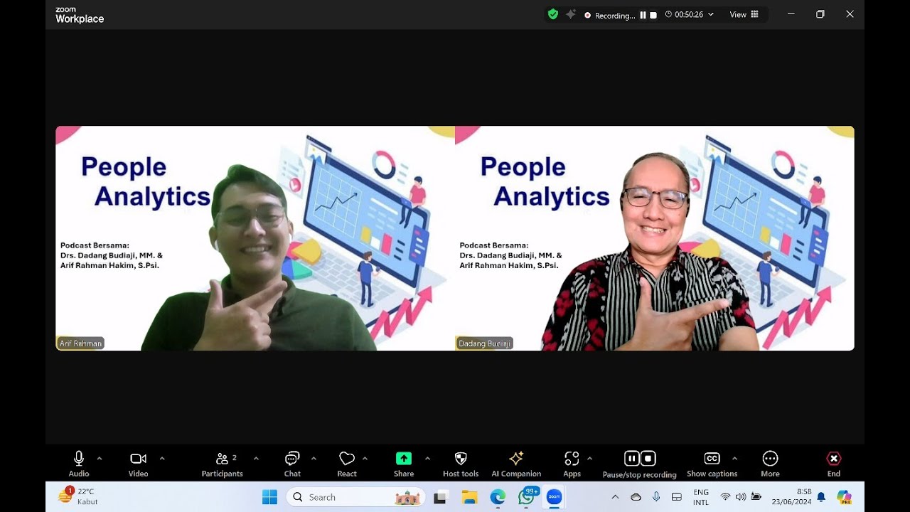The width and height of the screenshot is (910, 512).
Task: Expand video options arrow
Action: coord(162,458)
